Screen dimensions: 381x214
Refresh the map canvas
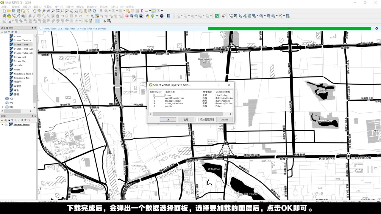click(94, 11)
